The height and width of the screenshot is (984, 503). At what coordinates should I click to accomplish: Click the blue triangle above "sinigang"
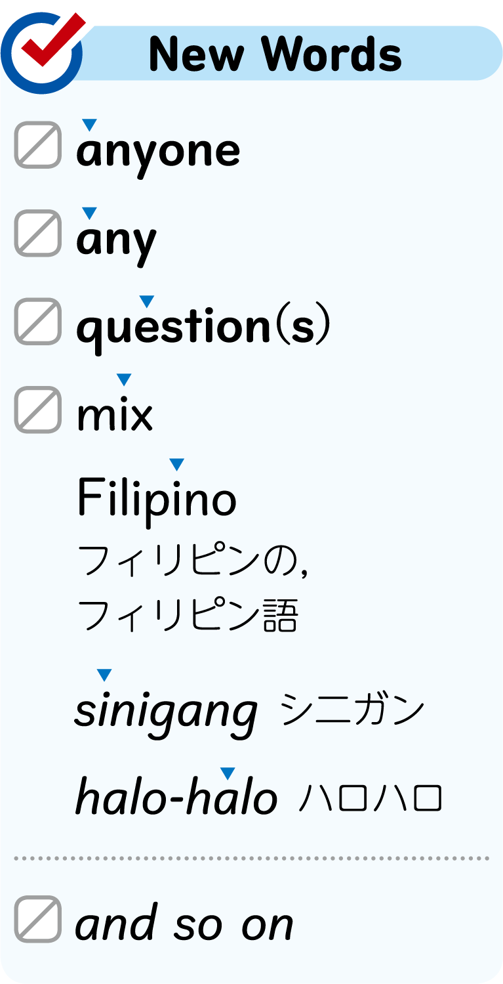point(104,675)
